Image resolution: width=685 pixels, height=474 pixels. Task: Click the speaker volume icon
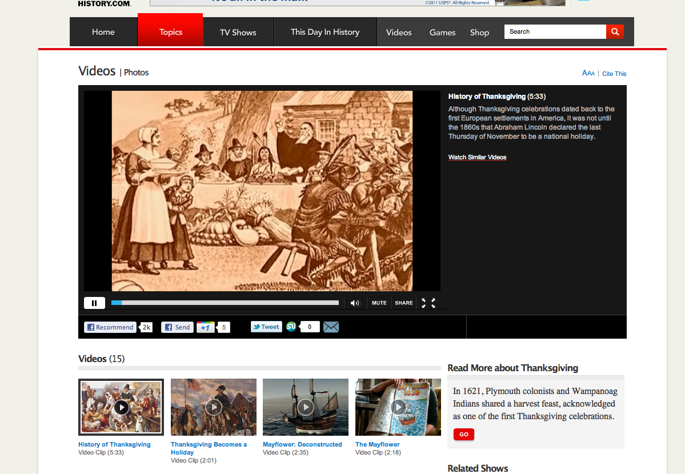pyautogui.click(x=355, y=303)
